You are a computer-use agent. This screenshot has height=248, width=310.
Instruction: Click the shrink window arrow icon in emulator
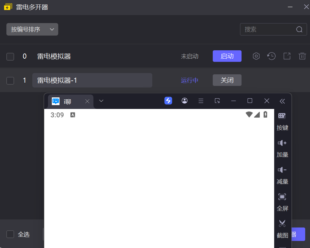click(x=217, y=101)
